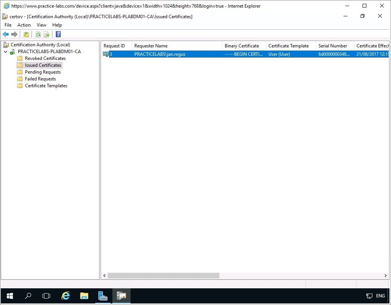Click ENG language indicator in taskbar
The image size is (391, 305).
(380, 296)
